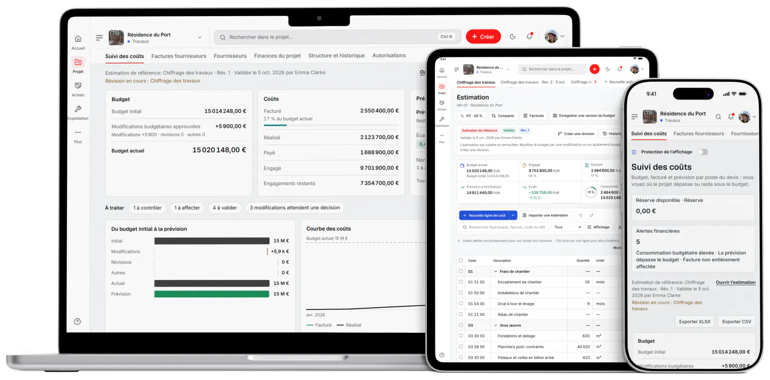Click the download icon beside Affichage
This screenshot has height=380, width=770.
click(x=620, y=227)
